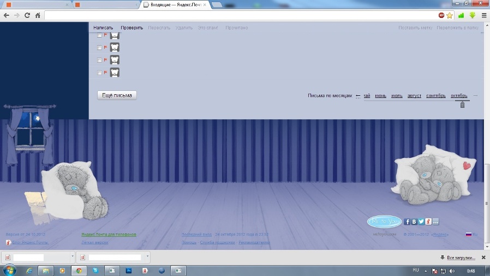
Task: Click the greyed Переслать toolbar item
Action: 159,28
